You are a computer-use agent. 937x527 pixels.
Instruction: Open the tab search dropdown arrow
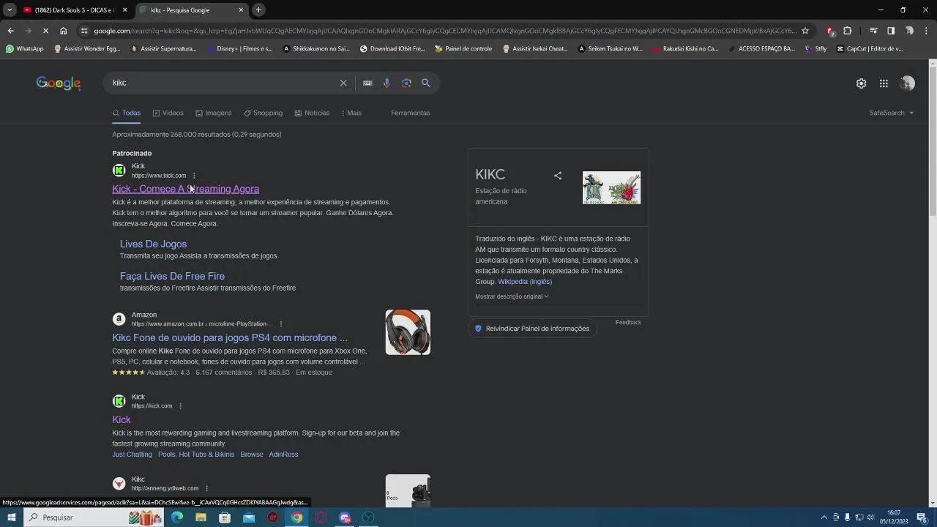(x=10, y=10)
